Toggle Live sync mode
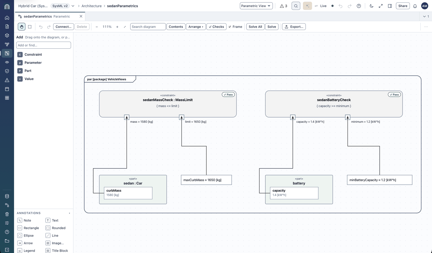 coord(320,6)
